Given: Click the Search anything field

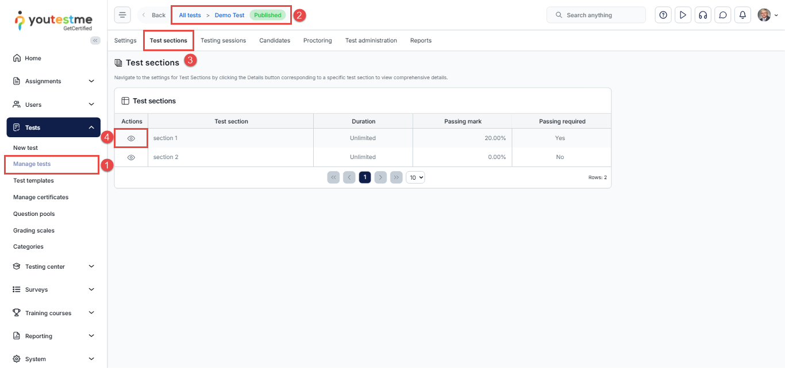Looking at the screenshot, I should tap(596, 15).
